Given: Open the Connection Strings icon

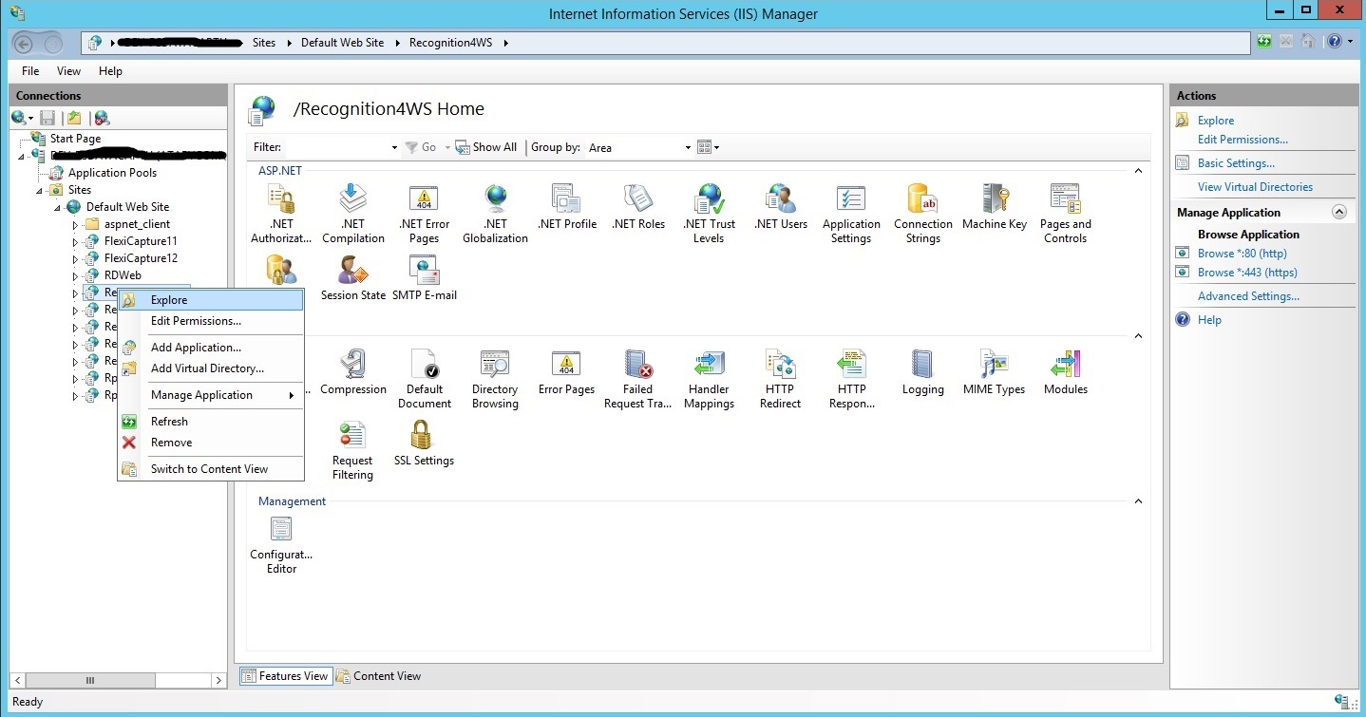Looking at the screenshot, I should click(x=922, y=214).
